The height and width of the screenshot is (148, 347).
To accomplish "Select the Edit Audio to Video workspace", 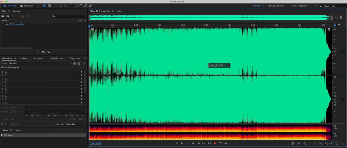I will click(x=276, y=6).
